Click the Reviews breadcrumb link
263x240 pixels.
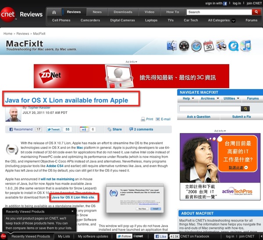(23, 34)
